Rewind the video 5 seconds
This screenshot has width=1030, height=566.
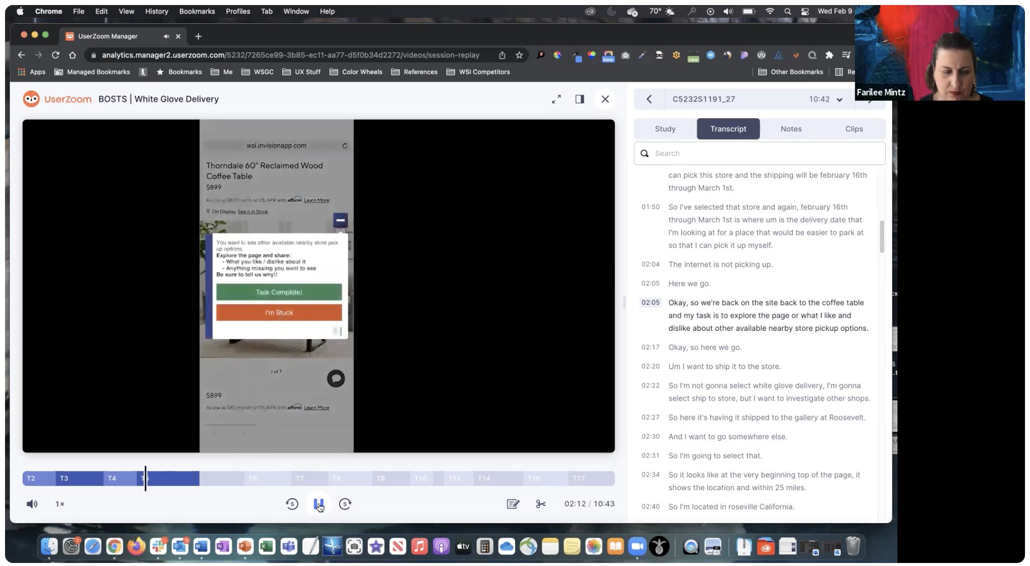click(292, 504)
